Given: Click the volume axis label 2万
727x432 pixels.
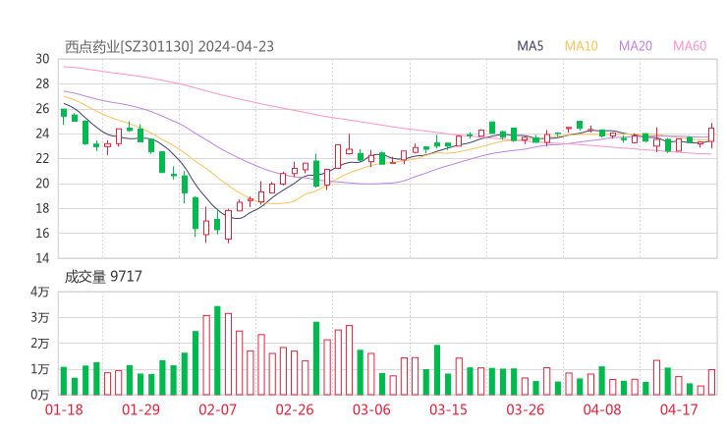Looking at the screenshot, I should [40, 344].
